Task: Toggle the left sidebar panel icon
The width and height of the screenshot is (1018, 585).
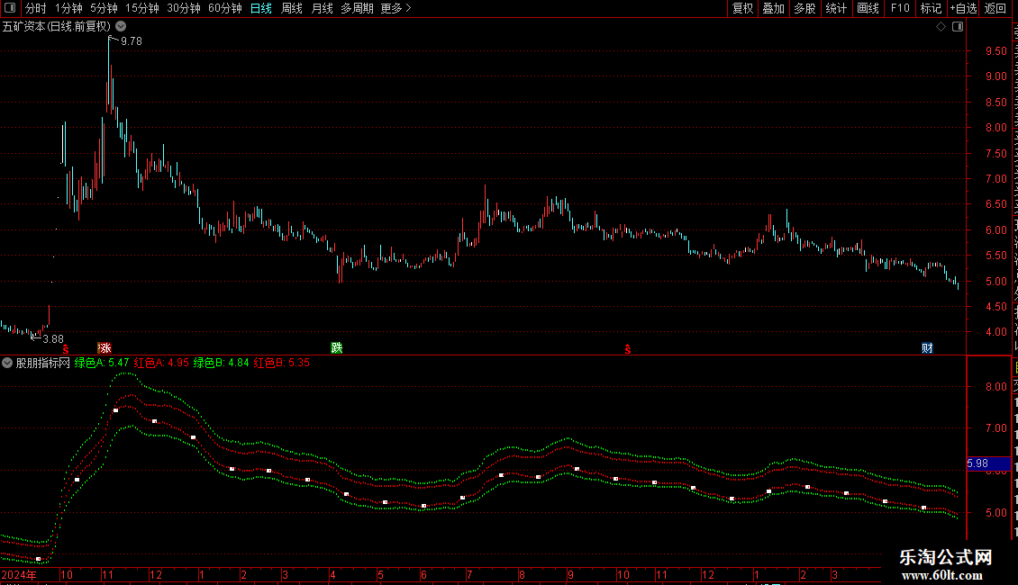Action: pyautogui.click(x=10, y=8)
